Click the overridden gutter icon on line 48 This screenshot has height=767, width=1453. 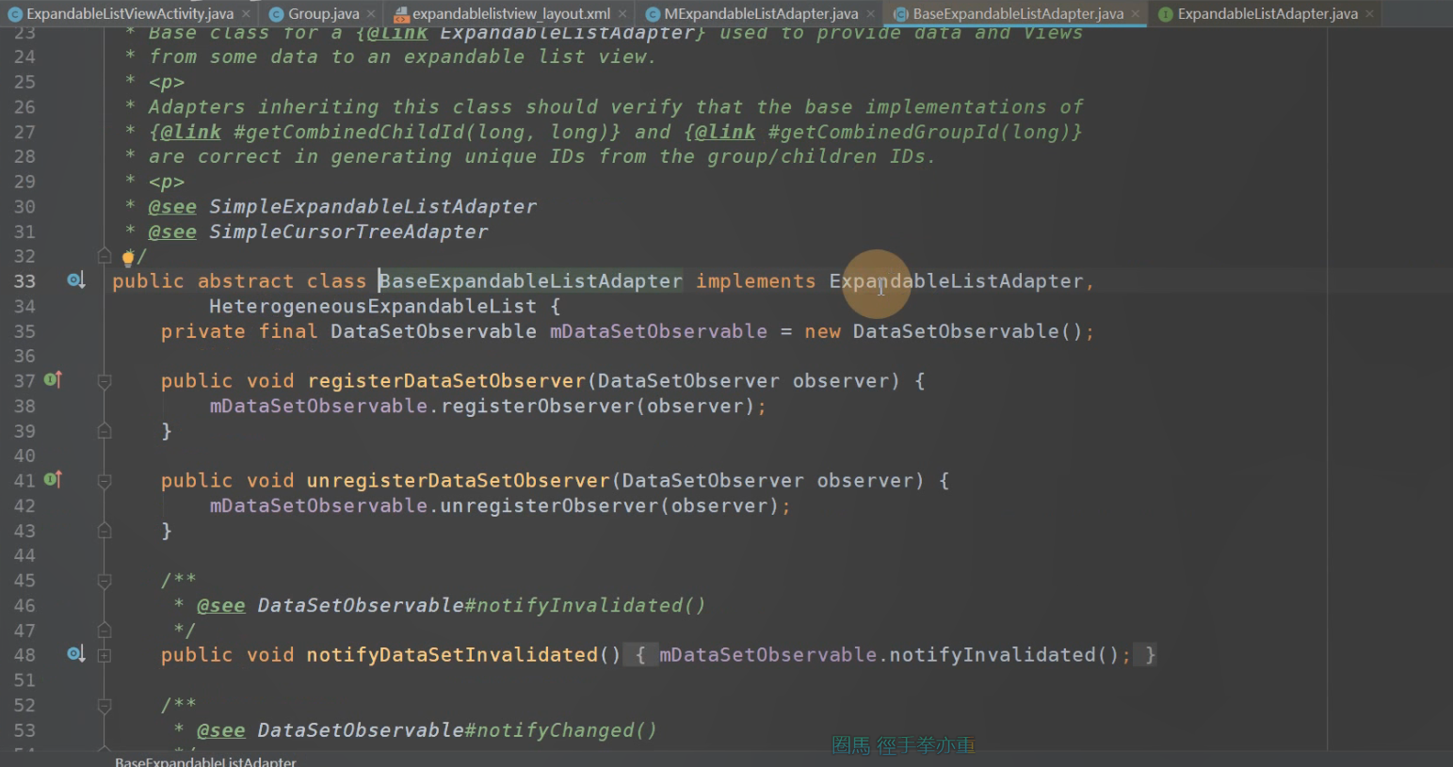(75, 654)
